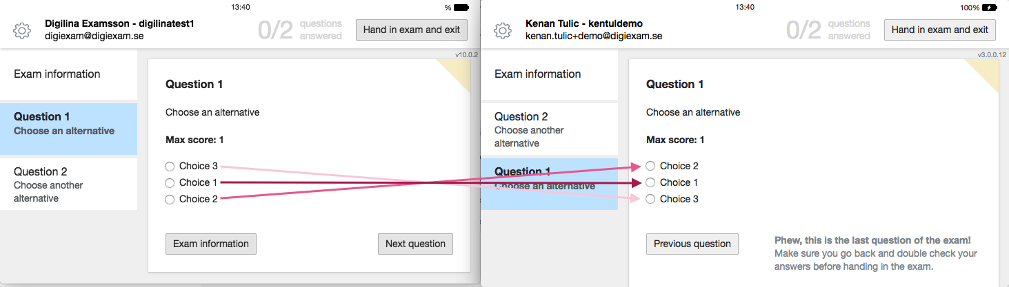This screenshot has height=287, width=1009.
Task: Open Question 2 in right window sidebar
Action: [x=549, y=129]
